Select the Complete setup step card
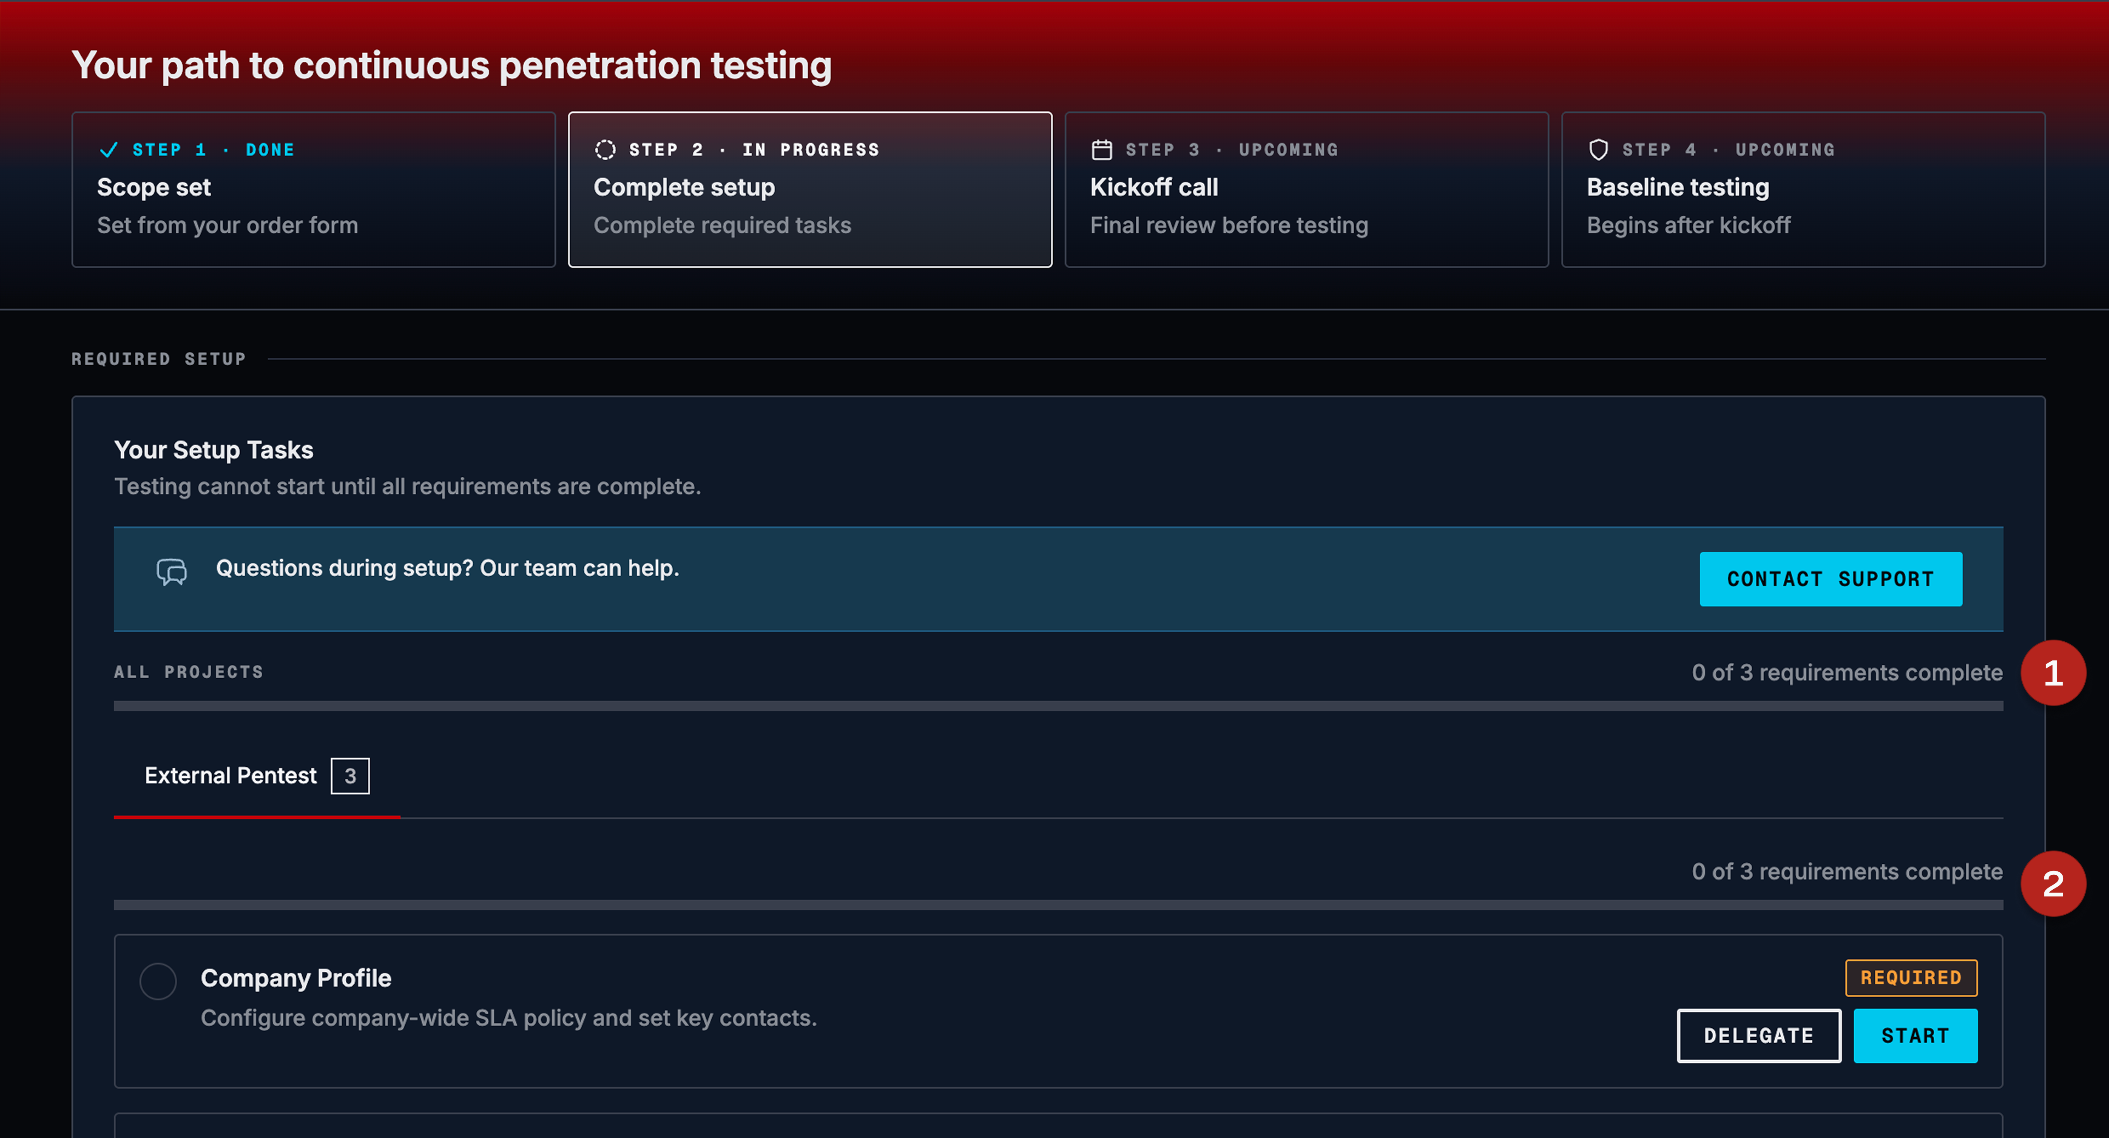 810,190
